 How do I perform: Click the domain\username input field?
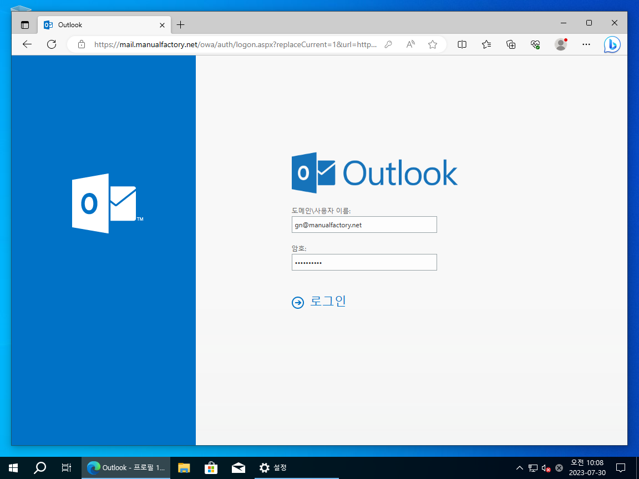coord(364,225)
